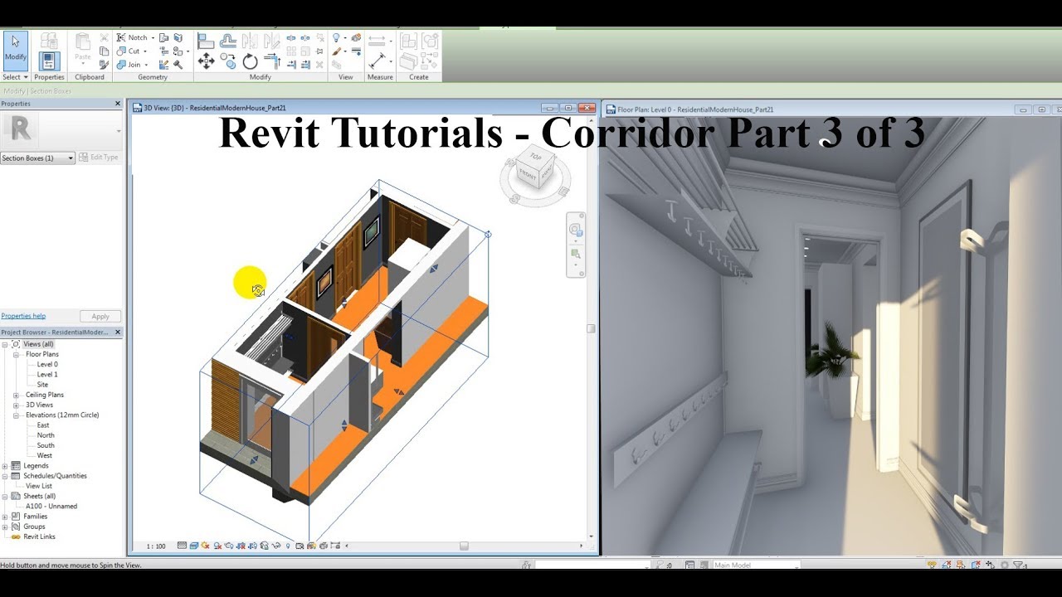Image resolution: width=1062 pixels, height=597 pixels.
Task: Toggle Reveal Hidden Elements lightbulb
Action: pos(288,546)
